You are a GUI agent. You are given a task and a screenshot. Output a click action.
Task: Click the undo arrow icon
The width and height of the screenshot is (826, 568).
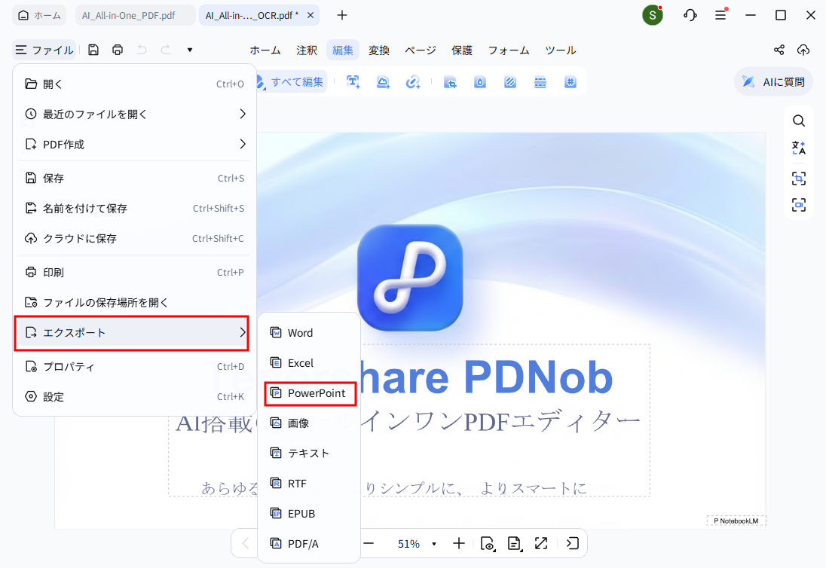point(142,50)
